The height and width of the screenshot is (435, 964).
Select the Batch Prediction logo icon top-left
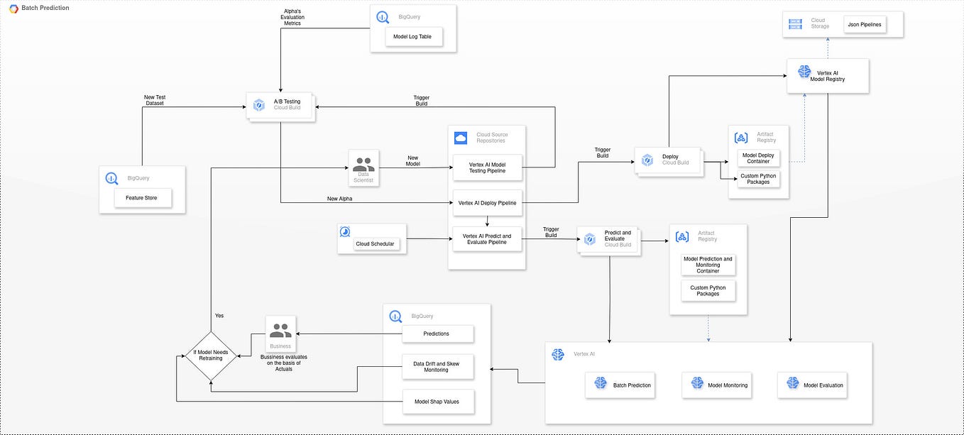12,8
